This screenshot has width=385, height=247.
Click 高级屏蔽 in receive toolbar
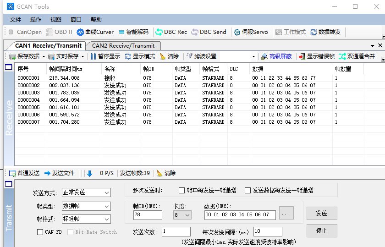(276, 56)
